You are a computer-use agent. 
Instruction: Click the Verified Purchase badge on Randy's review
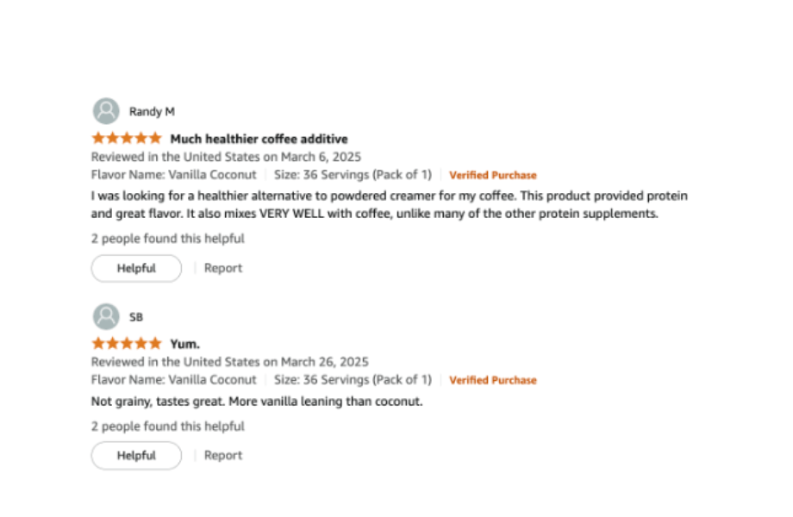(x=492, y=175)
